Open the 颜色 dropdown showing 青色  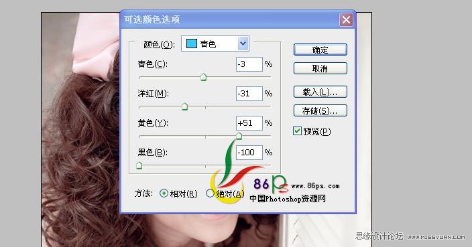click(x=215, y=44)
